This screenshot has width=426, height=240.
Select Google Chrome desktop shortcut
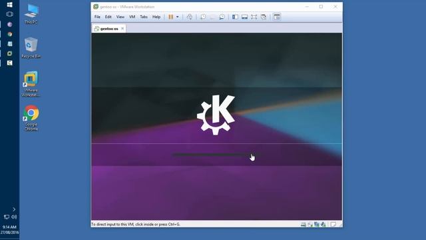pos(31,118)
